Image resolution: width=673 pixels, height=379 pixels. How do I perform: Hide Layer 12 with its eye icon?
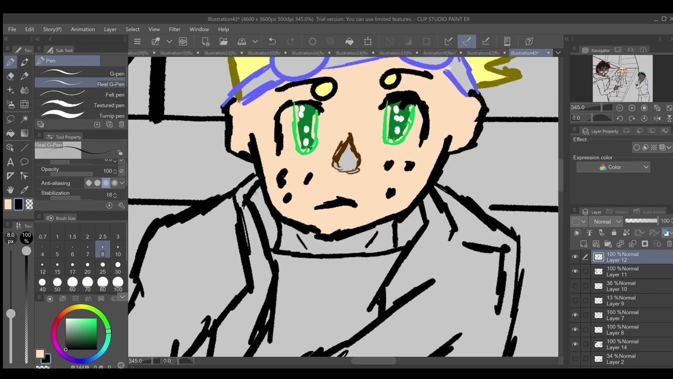575,257
